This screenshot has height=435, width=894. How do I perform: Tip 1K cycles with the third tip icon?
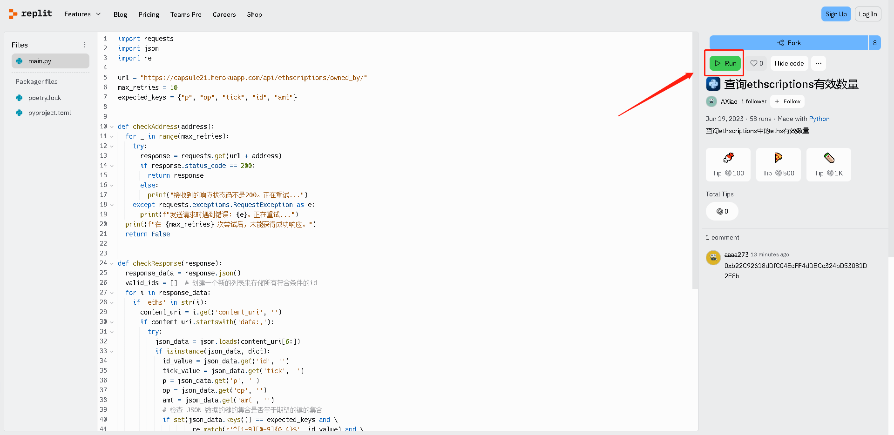point(828,165)
